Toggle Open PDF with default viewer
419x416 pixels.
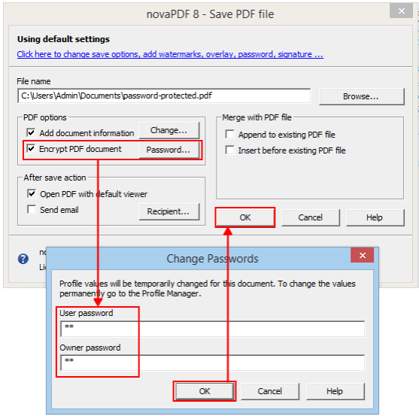tap(32, 193)
